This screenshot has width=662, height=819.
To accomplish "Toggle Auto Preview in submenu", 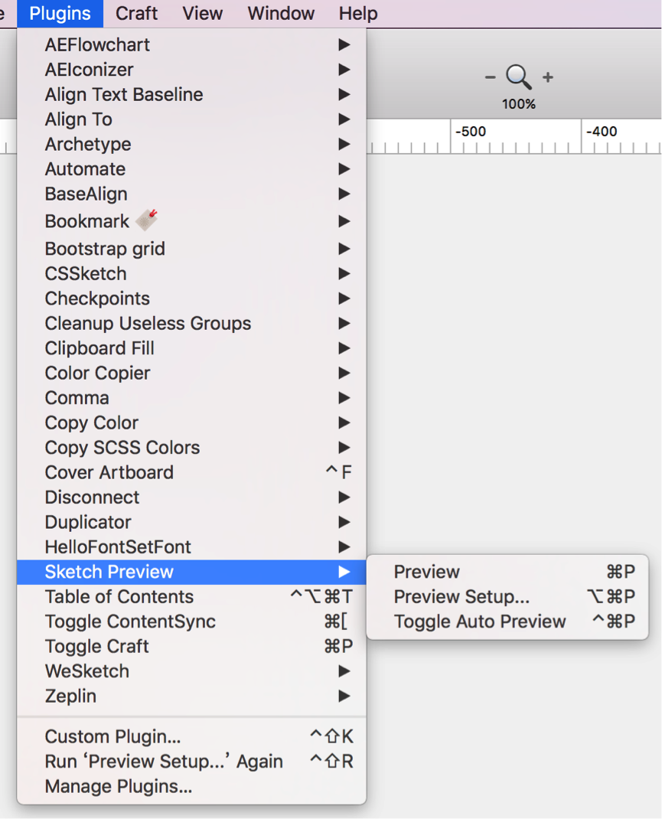I will [x=480, y=622].
